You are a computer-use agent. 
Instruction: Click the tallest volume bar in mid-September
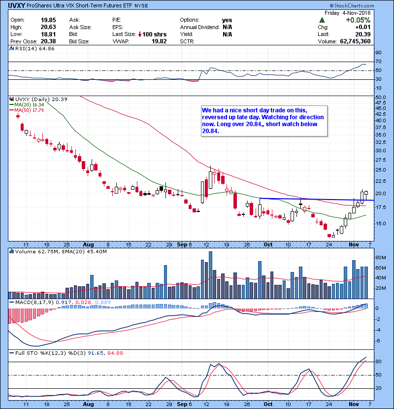pos(210,275)
